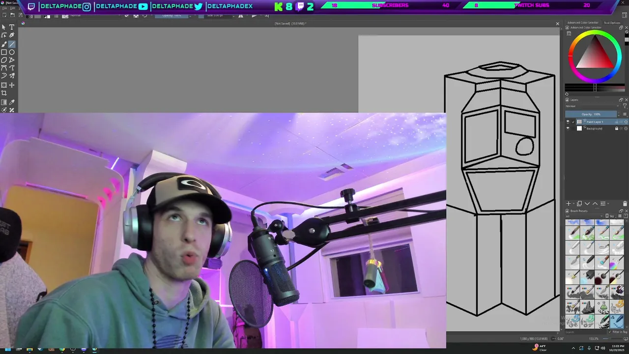Select the Dynamic Brush tool
This screenshot has height=354, width=629.
[x=4, y=76]
